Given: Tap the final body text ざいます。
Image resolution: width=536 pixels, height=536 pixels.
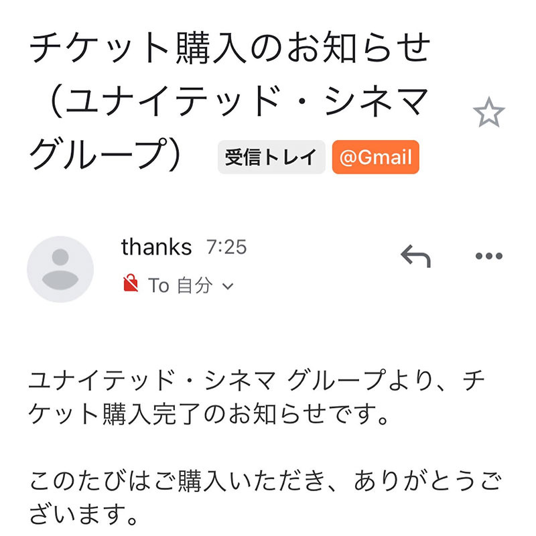Looking at the screenshot, I should pyautogui.click(x=84, y=516).
